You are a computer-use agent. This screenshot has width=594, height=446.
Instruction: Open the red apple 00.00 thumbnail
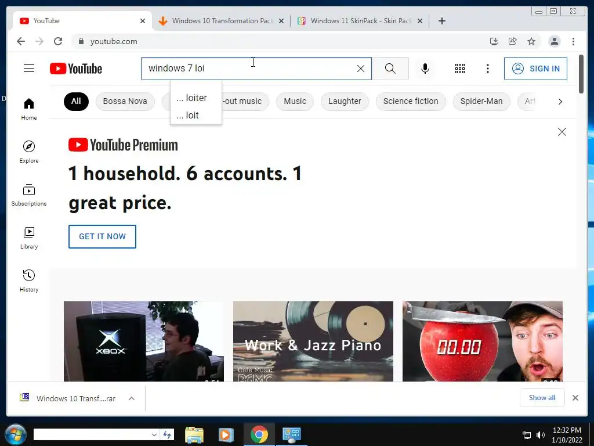tap(482, 341)
